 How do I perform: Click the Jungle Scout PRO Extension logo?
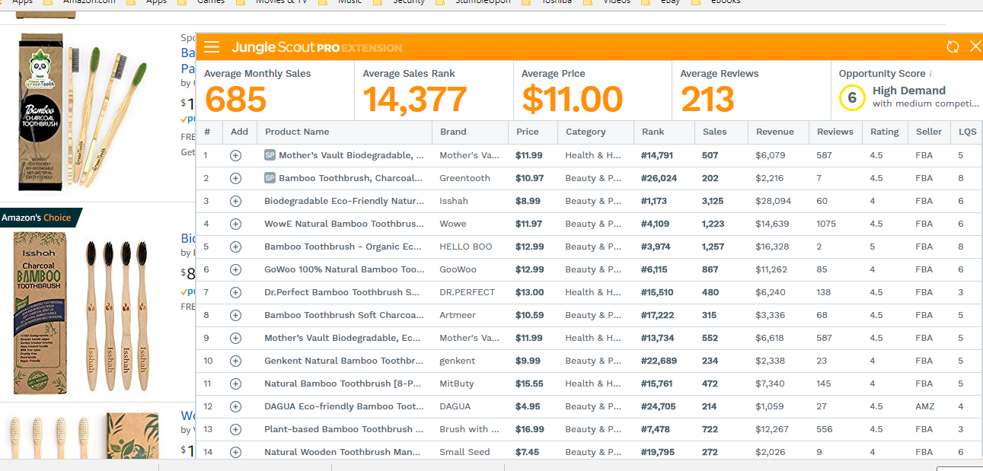[x=317, y=47]
